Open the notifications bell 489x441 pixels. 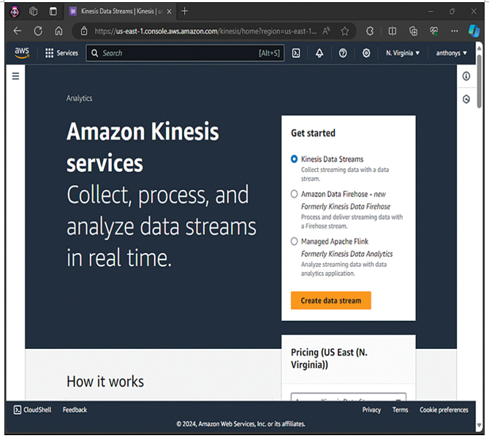pyautogui.click(x=319, y=53)
